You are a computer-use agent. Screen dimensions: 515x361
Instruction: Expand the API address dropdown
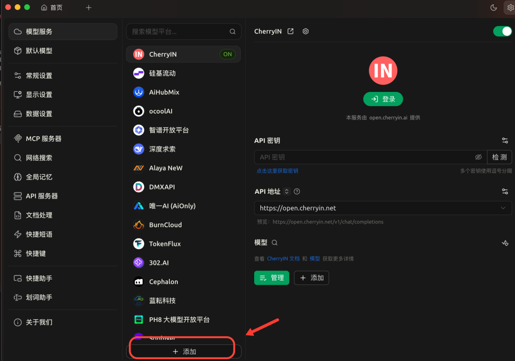[x=503, y=208]
